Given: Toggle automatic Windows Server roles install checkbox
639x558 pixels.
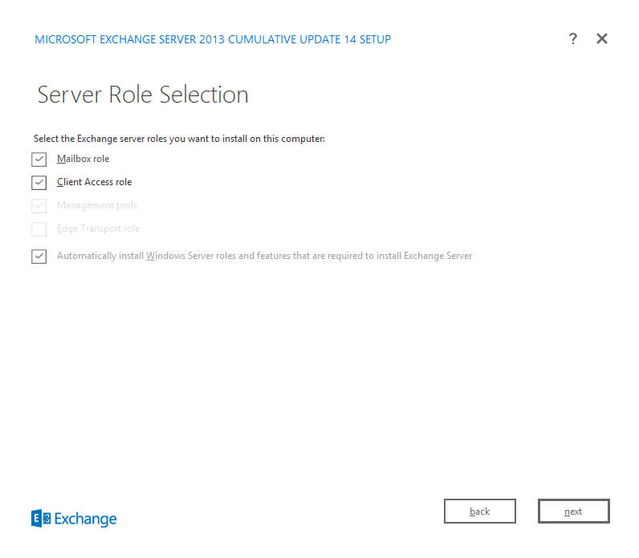Looking at the screenshot, I should tap(39, 257).
